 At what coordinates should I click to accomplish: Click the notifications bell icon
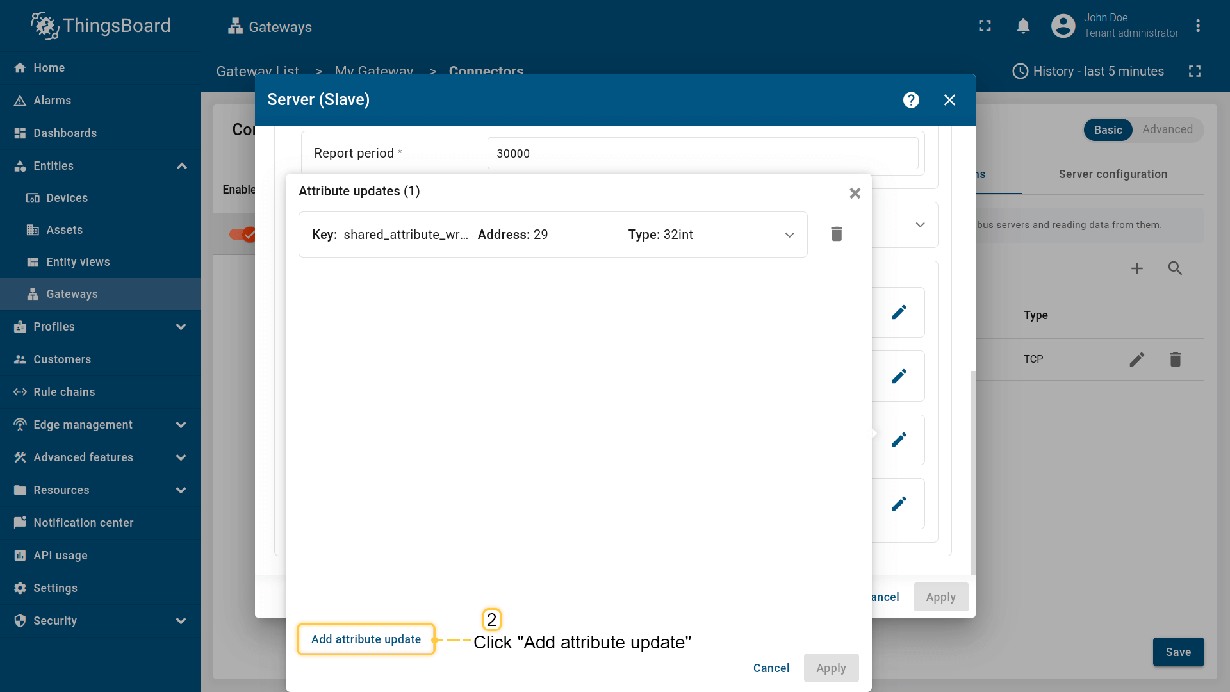pos(1023,26)
